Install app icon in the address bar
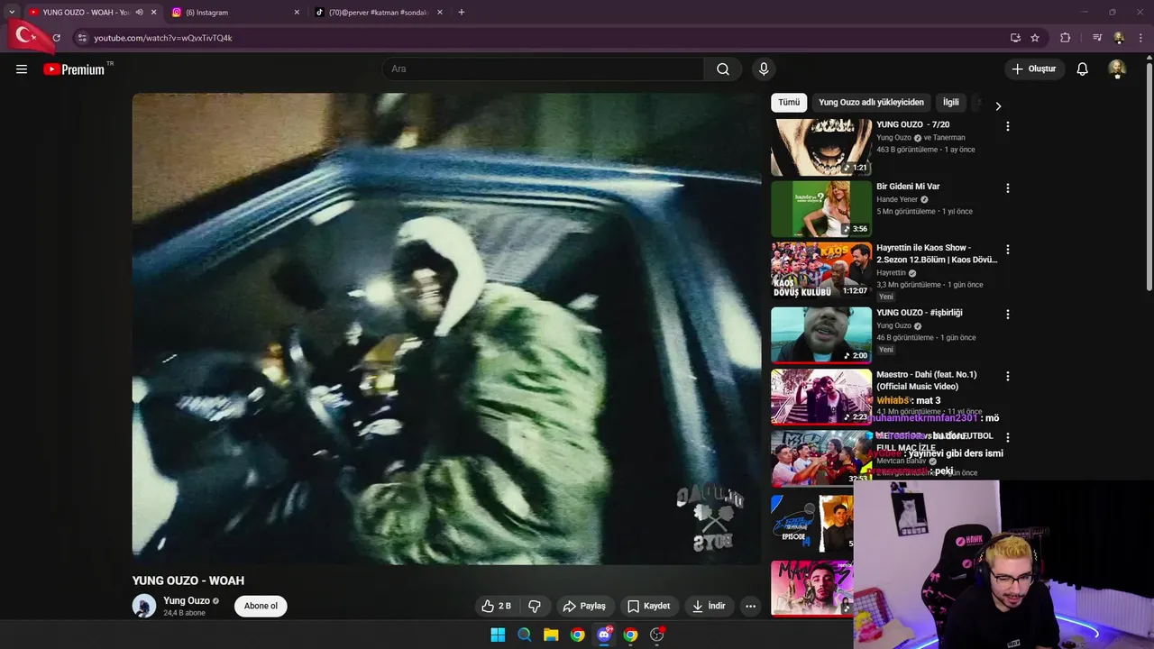 1015,38
